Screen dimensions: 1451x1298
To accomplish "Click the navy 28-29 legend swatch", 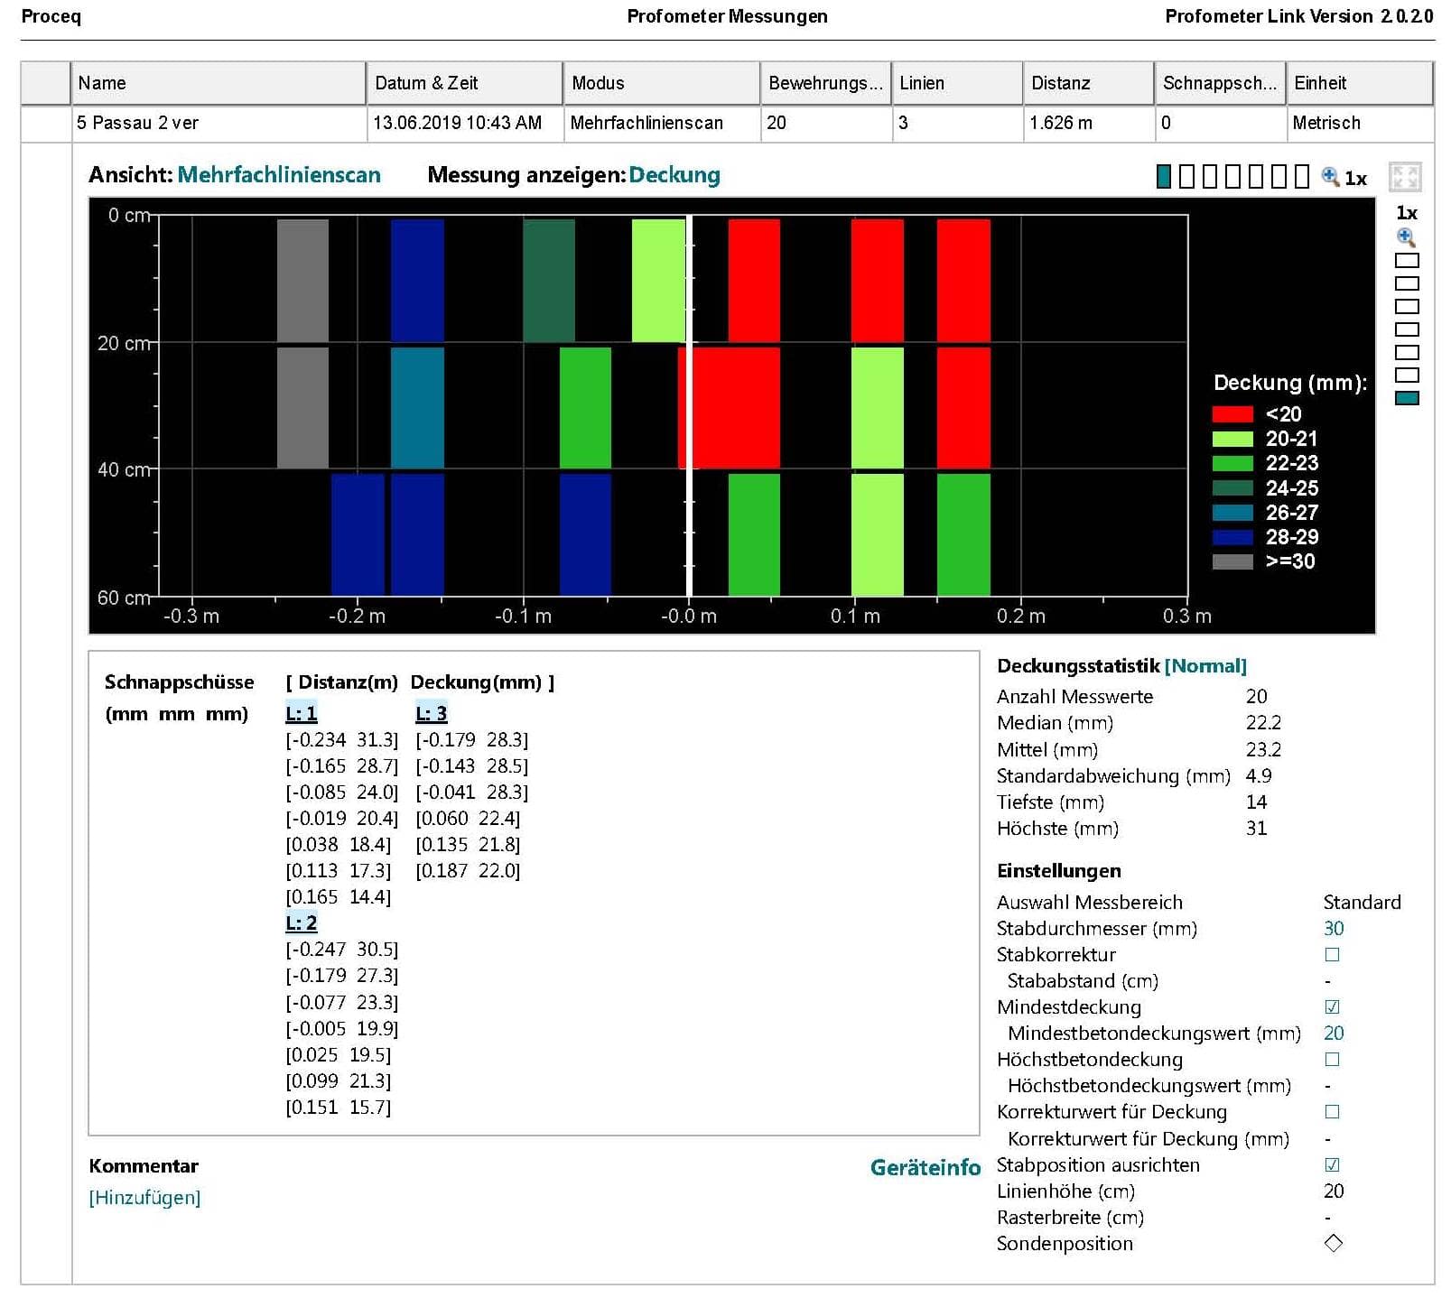I will 1232,537.
